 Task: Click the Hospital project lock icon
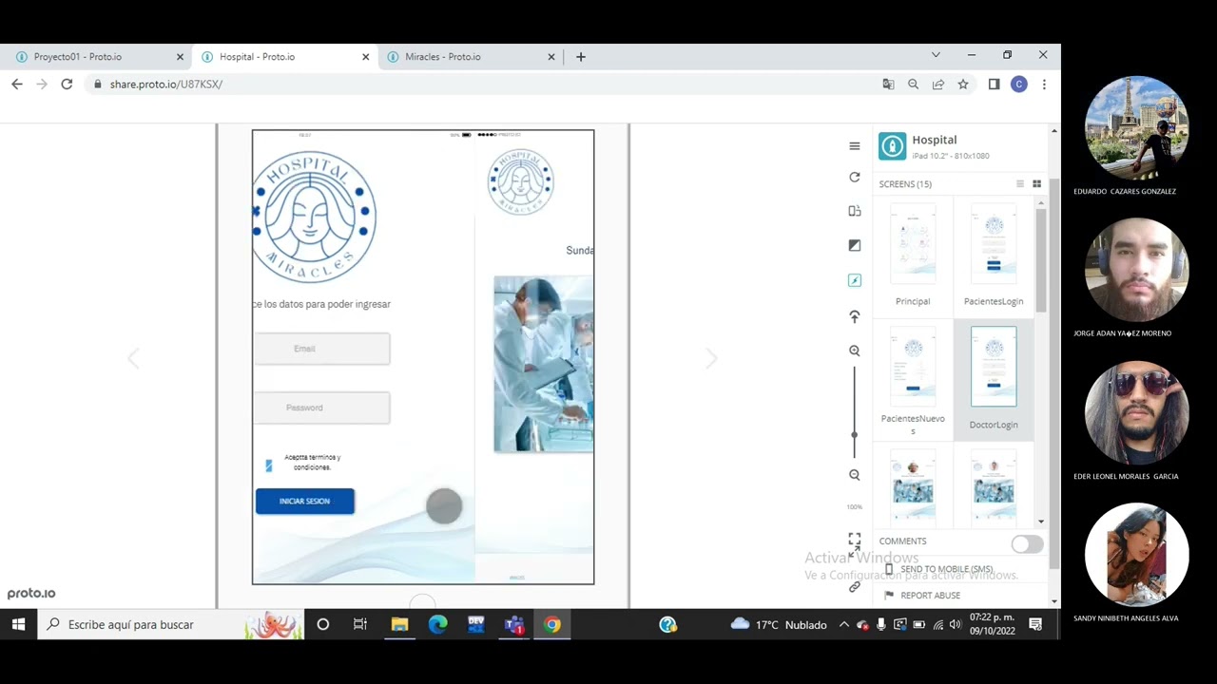892,146
